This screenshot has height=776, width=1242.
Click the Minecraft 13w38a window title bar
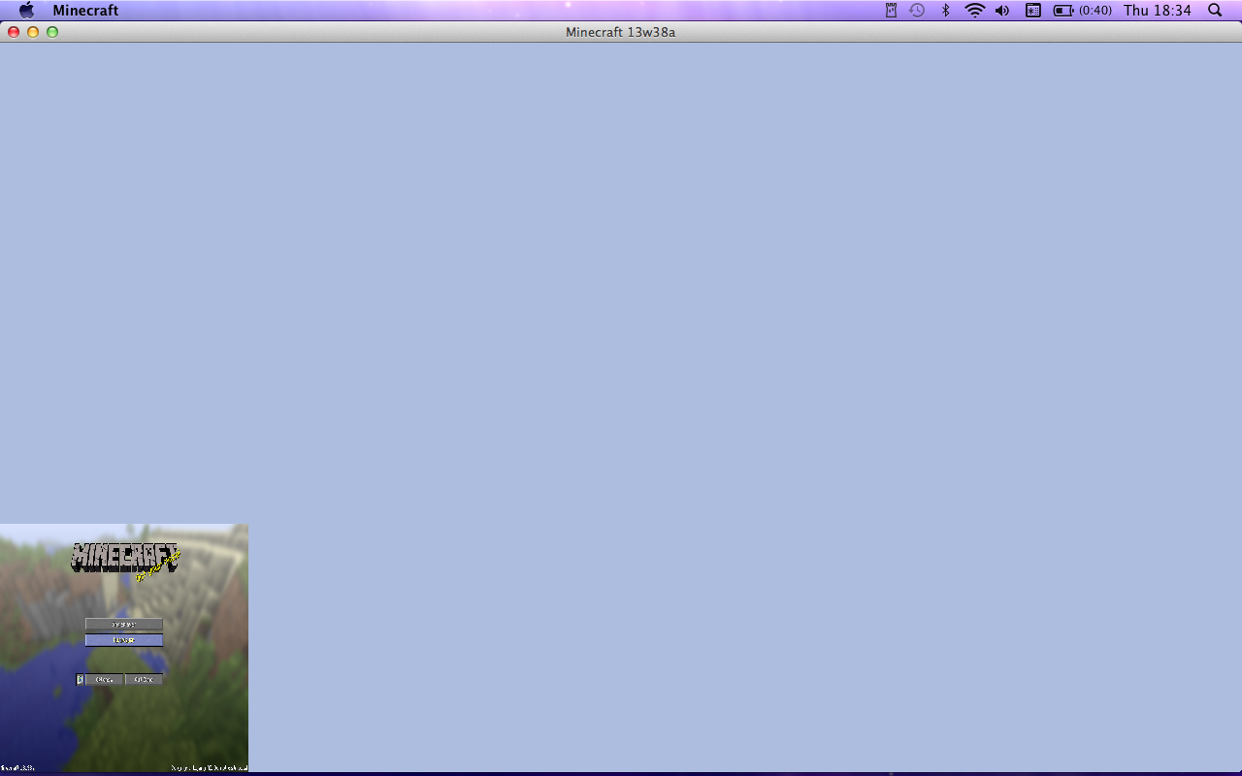(620, 32)
